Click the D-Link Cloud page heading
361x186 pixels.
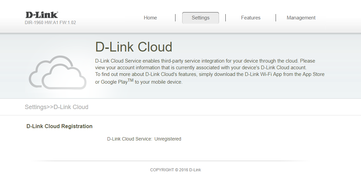pos(134,47)
